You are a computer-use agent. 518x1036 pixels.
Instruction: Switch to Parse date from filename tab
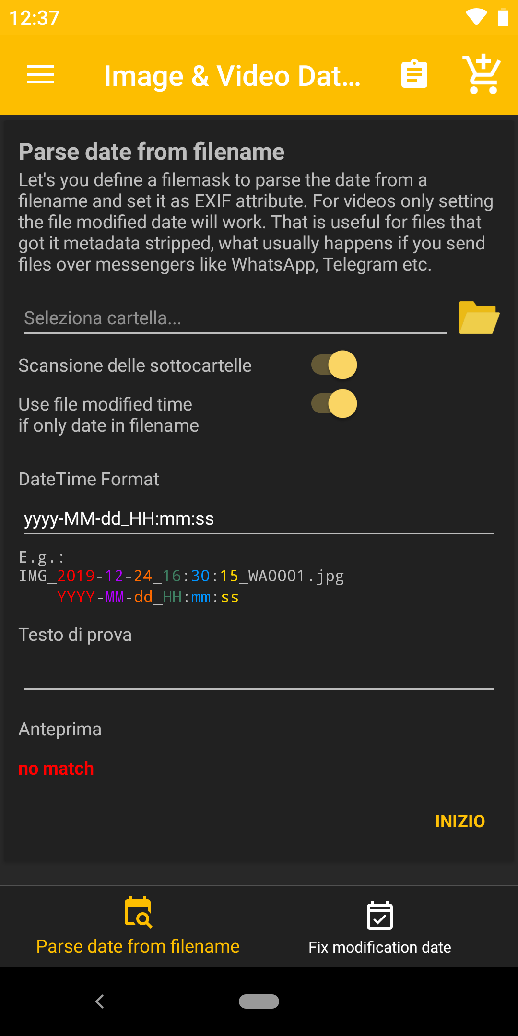pyautogui.click(x=138, y=926)
